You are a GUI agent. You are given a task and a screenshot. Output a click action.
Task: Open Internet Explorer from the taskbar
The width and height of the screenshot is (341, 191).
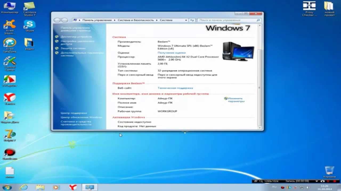24,187
